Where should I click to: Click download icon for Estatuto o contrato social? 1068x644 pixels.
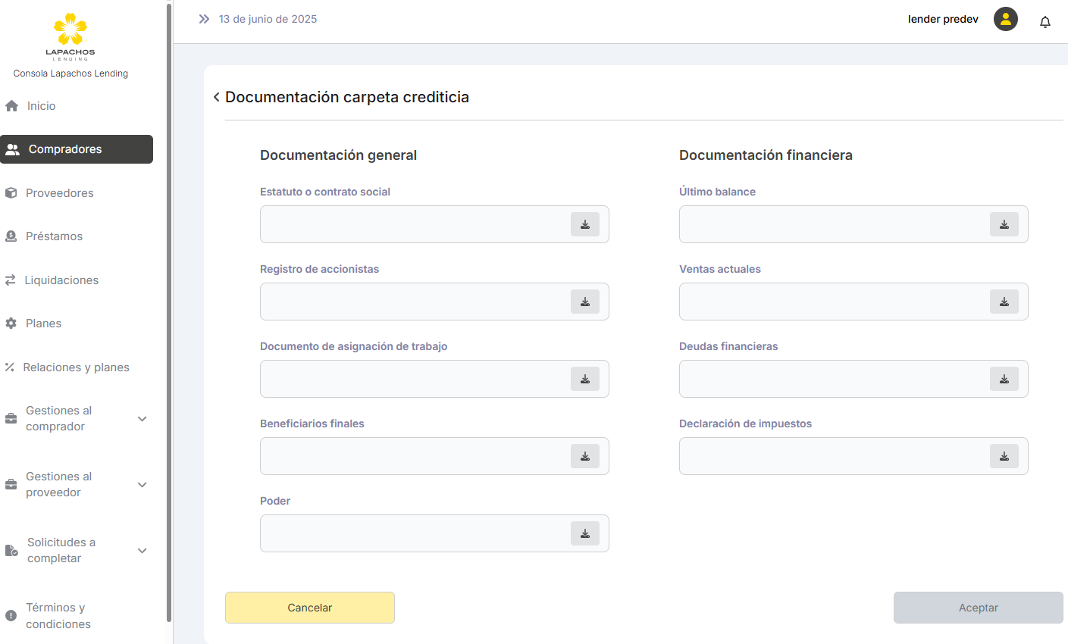584,224
